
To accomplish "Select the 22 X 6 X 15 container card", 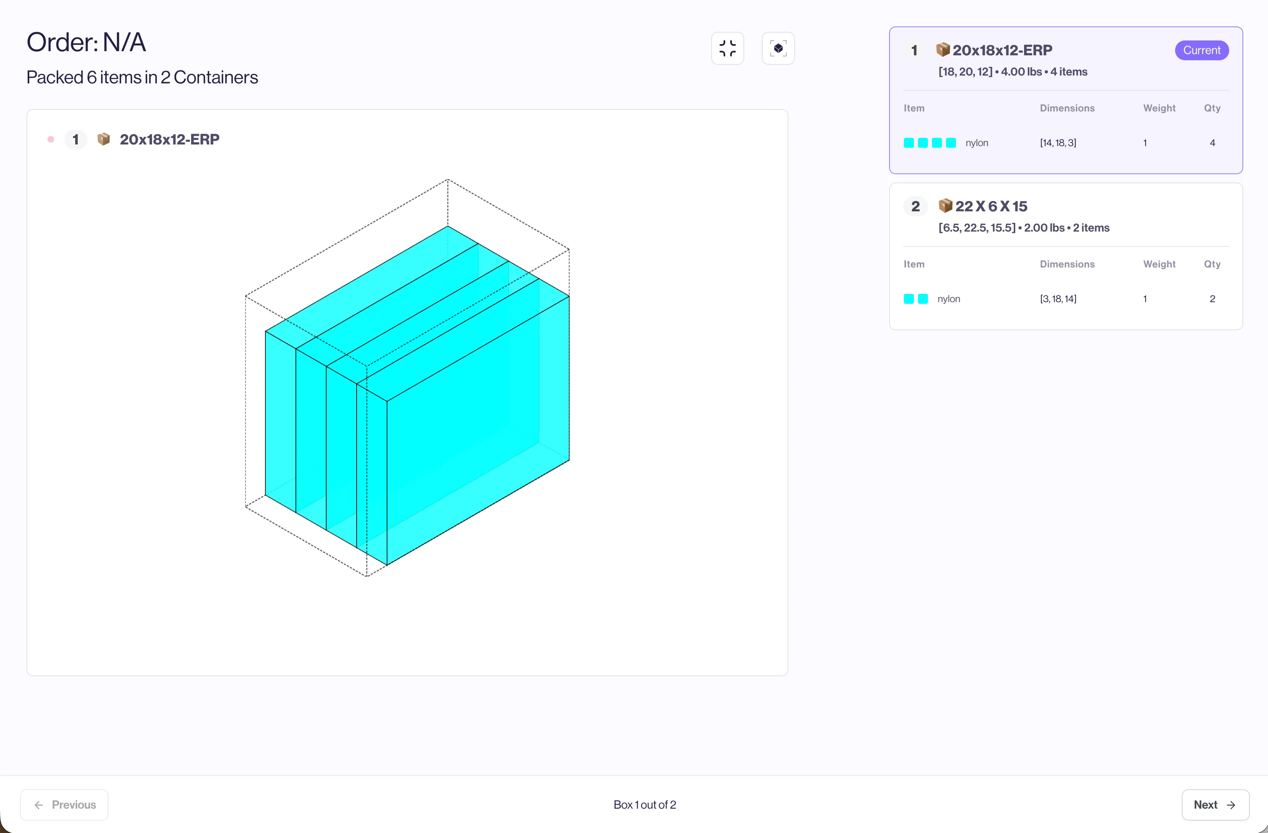I will tap(1066, 256).
